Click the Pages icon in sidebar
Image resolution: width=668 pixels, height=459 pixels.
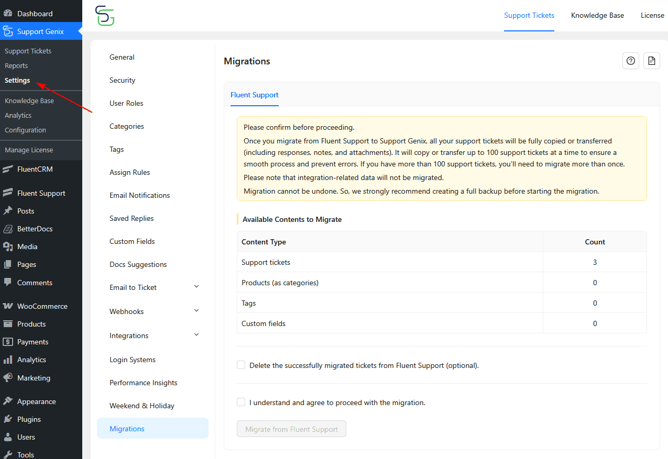click(x=8, y=264)
